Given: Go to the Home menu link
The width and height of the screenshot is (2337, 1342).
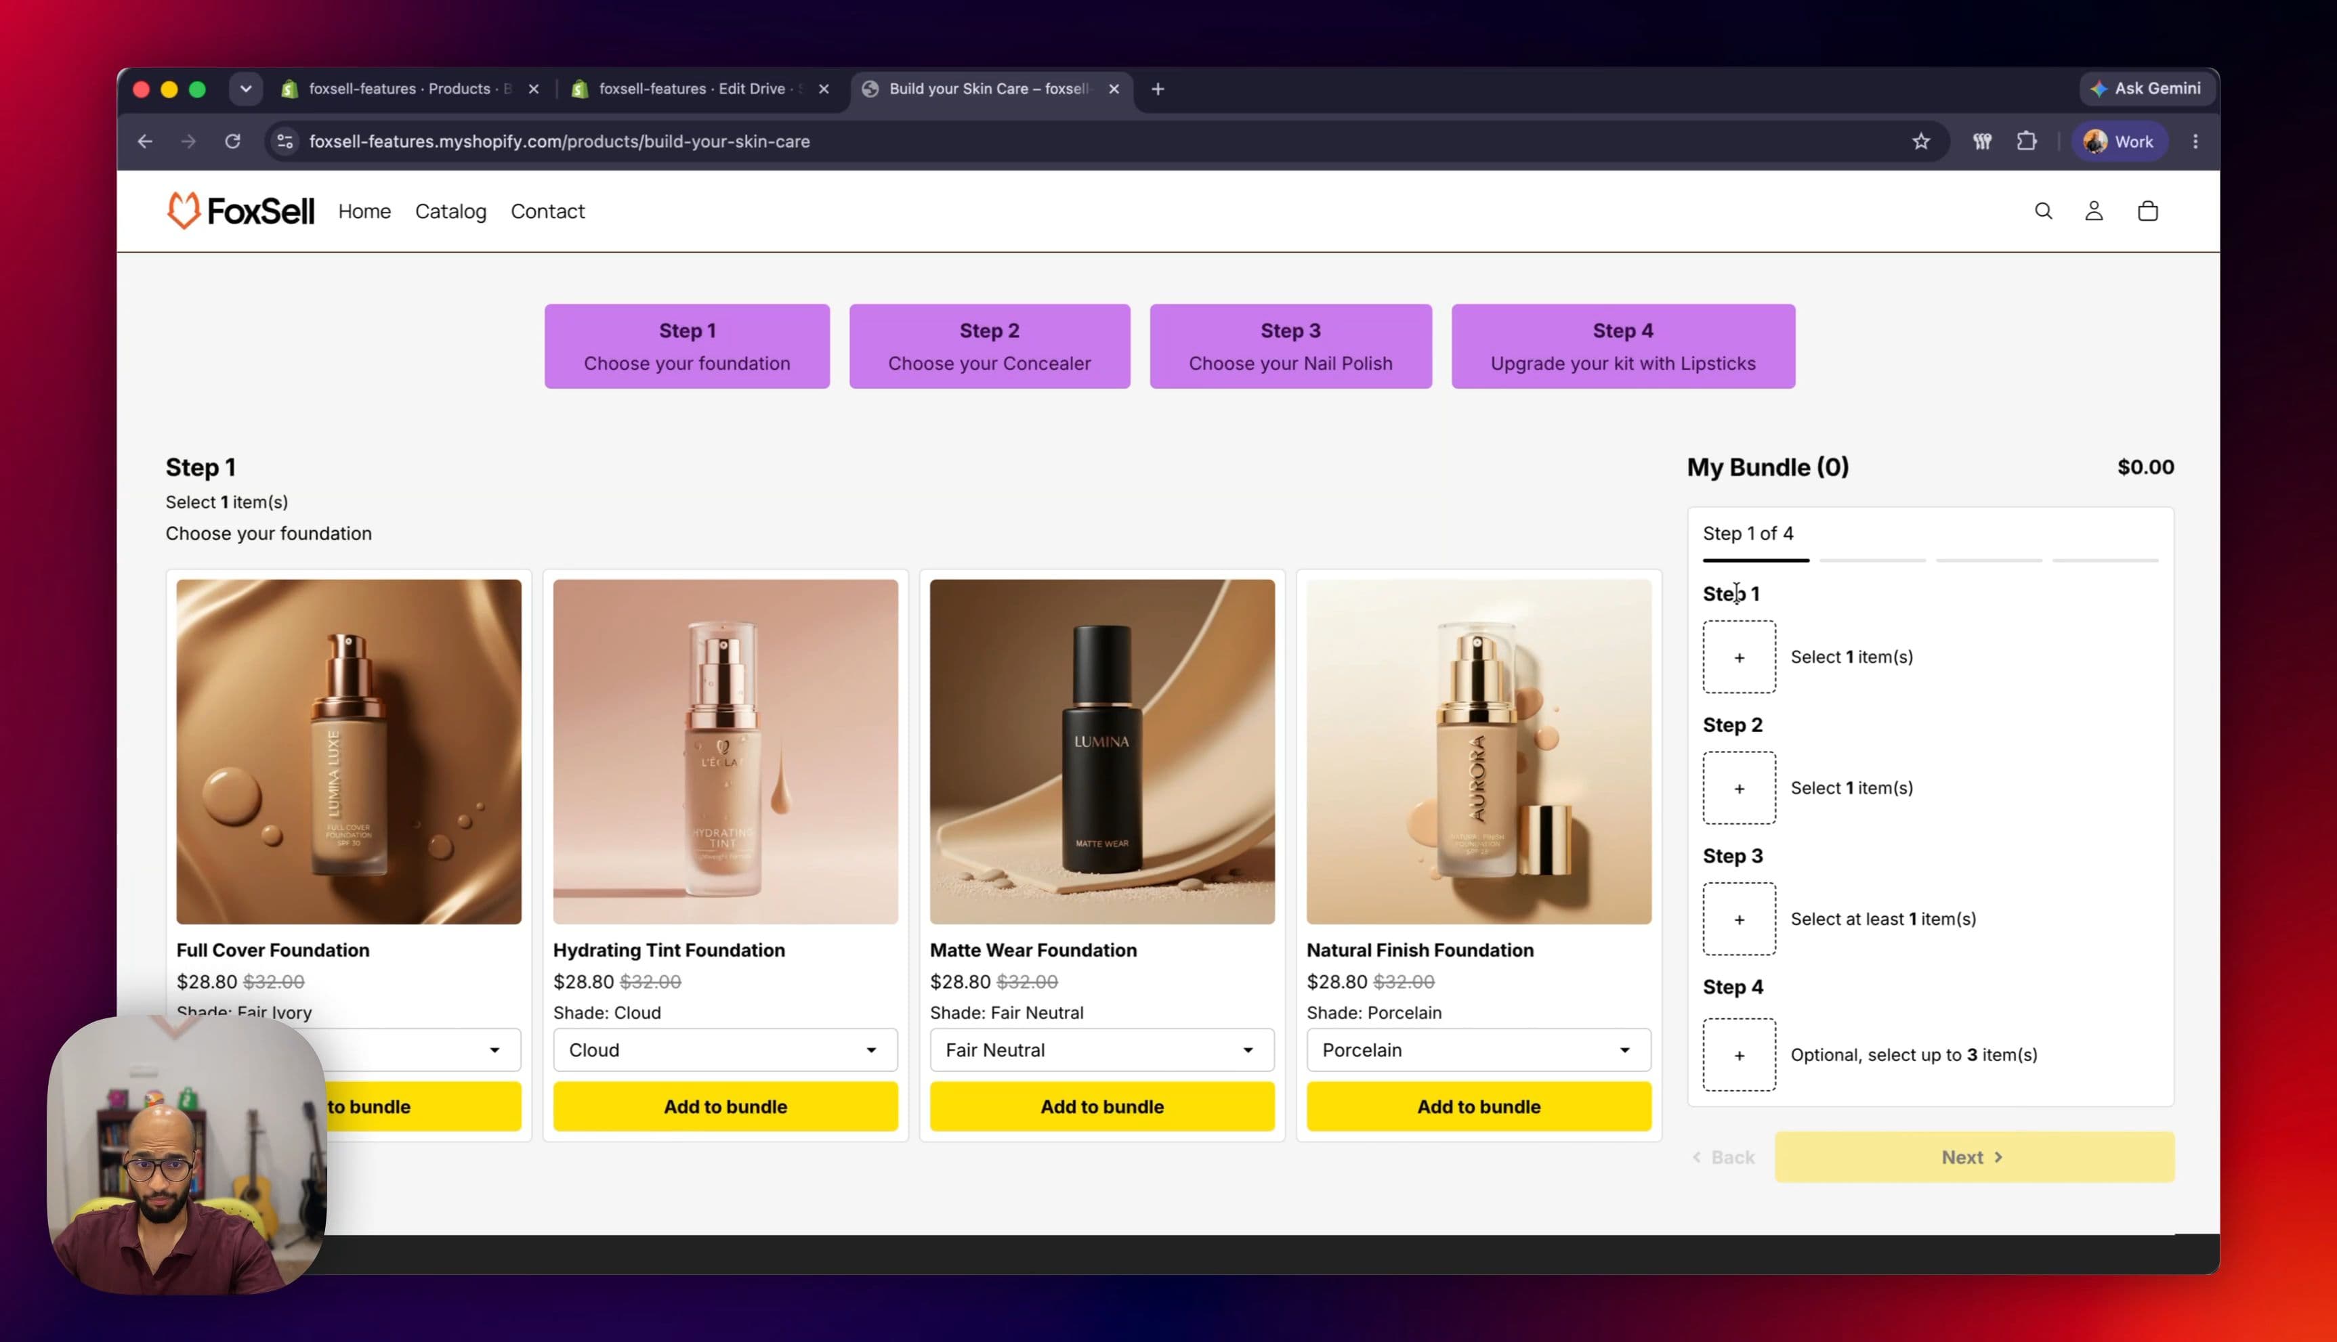Looking at the screenshot, I should pyautogui.click(x=364, y=211).
